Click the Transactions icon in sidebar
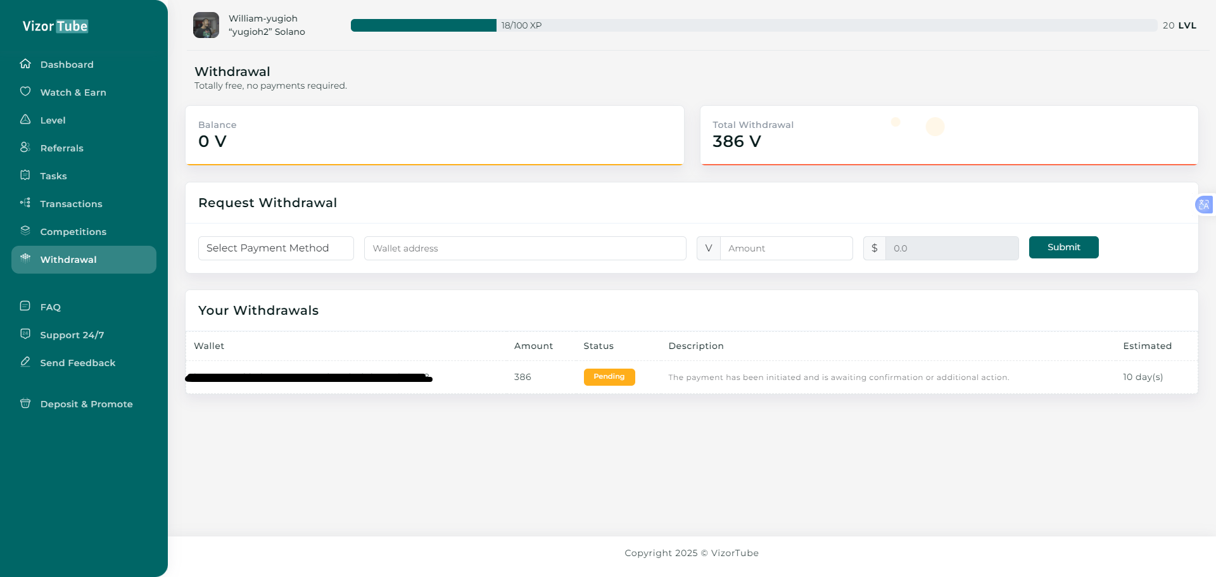 [25, 203]
